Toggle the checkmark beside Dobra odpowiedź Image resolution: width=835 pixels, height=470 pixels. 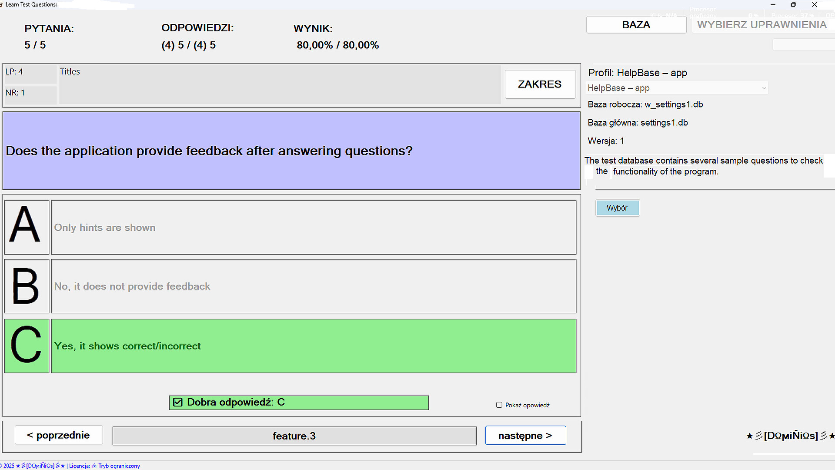(177, 402)
